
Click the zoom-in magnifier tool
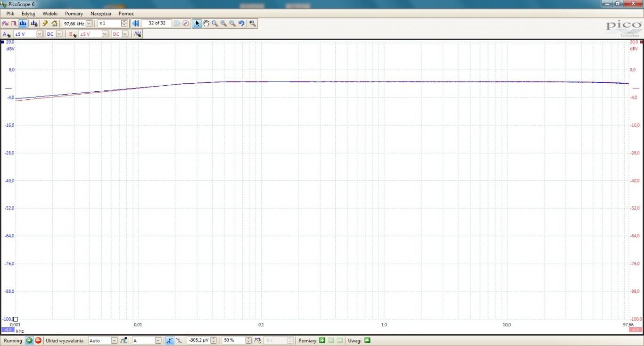click(224, 23)
